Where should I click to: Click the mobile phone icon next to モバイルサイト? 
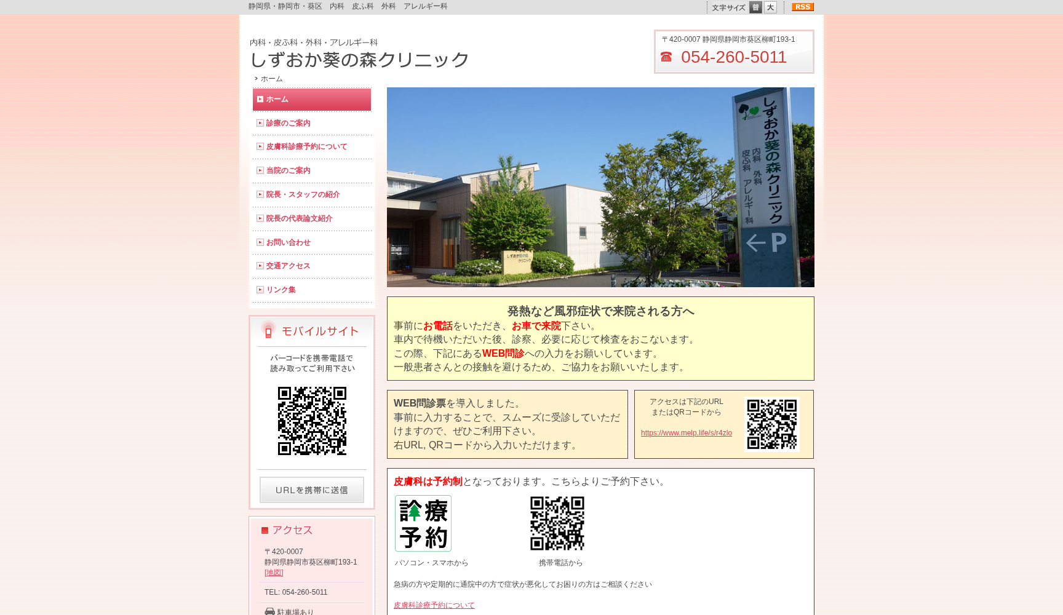[x=267, y=331]
